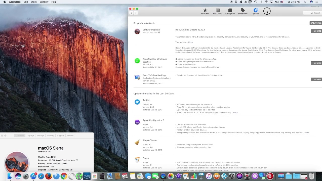Launch Kodi from the Dock
This screenshot has height=181, width=322.
(224, 176)
